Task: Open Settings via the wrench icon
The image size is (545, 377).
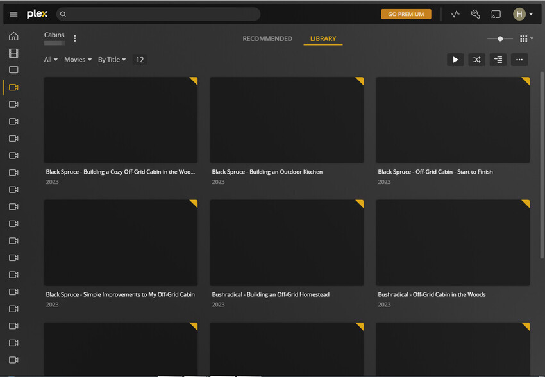Action: (475, 14)
